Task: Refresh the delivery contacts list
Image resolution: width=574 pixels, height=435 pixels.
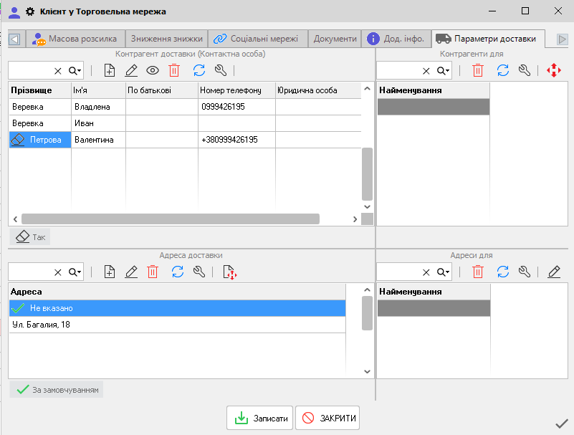Action: [199, 70]
